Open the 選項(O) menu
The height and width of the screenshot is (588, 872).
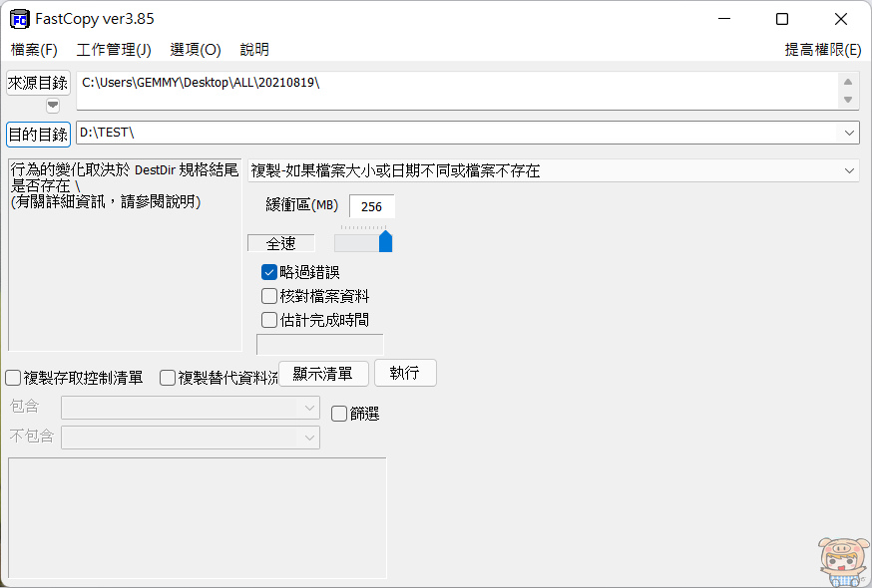coord(196,50)
